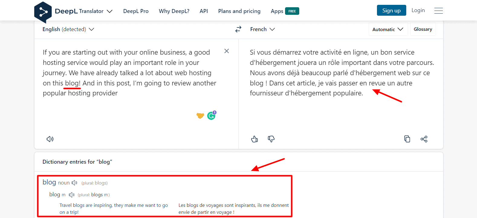The image size is (477, 218).
Task: Open the DeepL Pro menu item
Action: pyautogui.click(x=136, y=11)
